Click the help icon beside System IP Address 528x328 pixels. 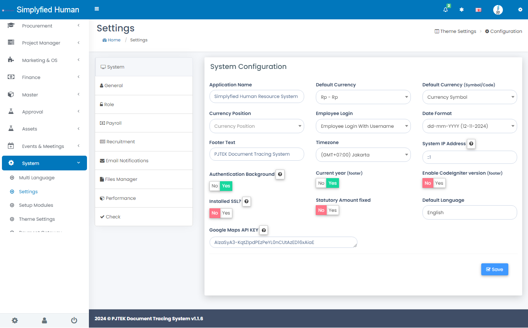click(x=471, y=144)
